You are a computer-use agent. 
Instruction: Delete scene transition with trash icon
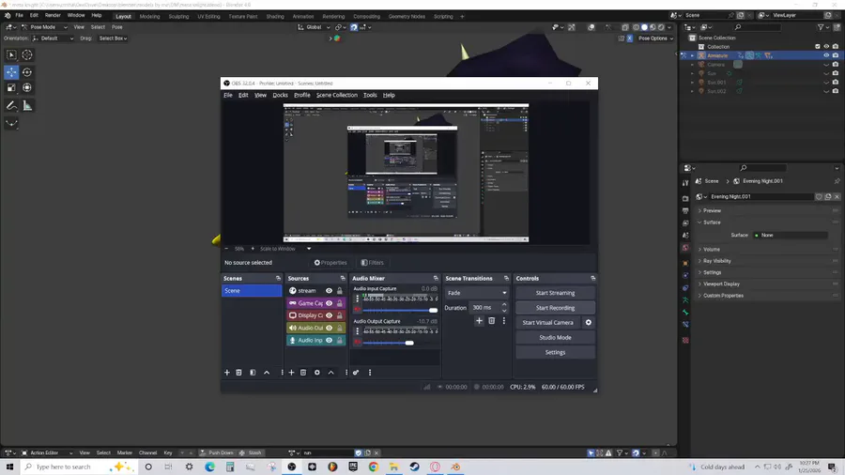point(491,320)
